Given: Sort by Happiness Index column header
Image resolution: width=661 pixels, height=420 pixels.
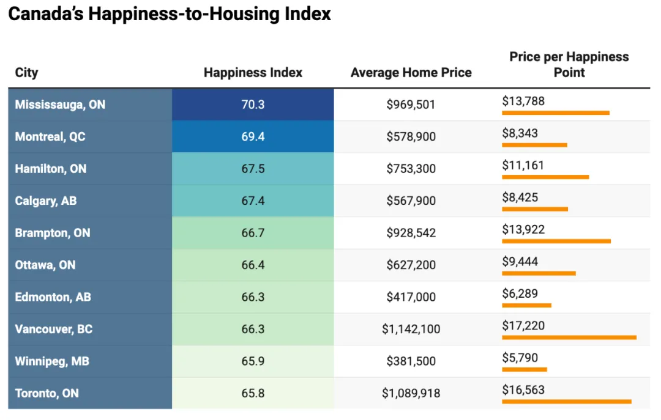Looking at the screenshot, I should pyautogui.click(x=253, y=73).
